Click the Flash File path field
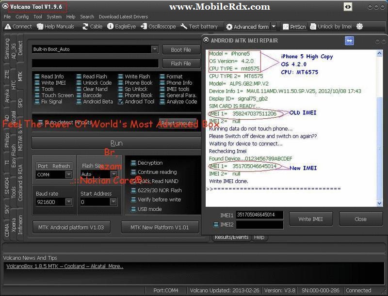 click(95, 63)
